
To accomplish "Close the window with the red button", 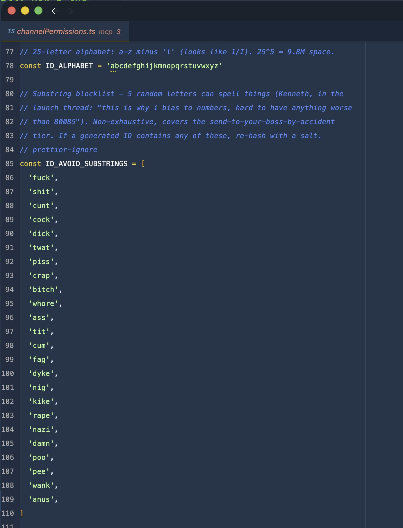I will [x=12, y=11].
